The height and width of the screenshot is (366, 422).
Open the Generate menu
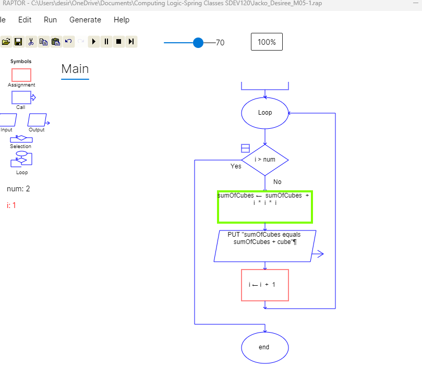[85, 20]
